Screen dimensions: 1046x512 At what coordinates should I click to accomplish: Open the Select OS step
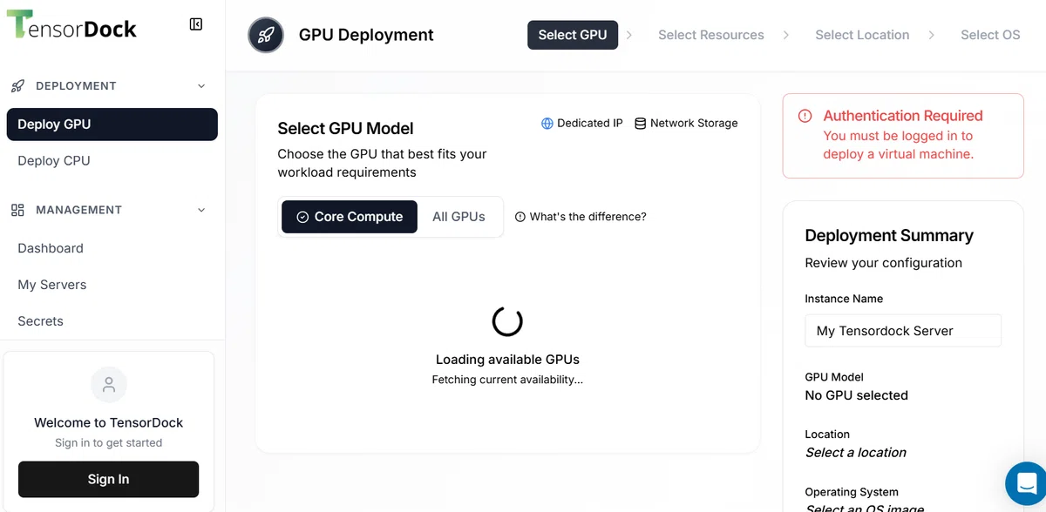pos(990,35)
